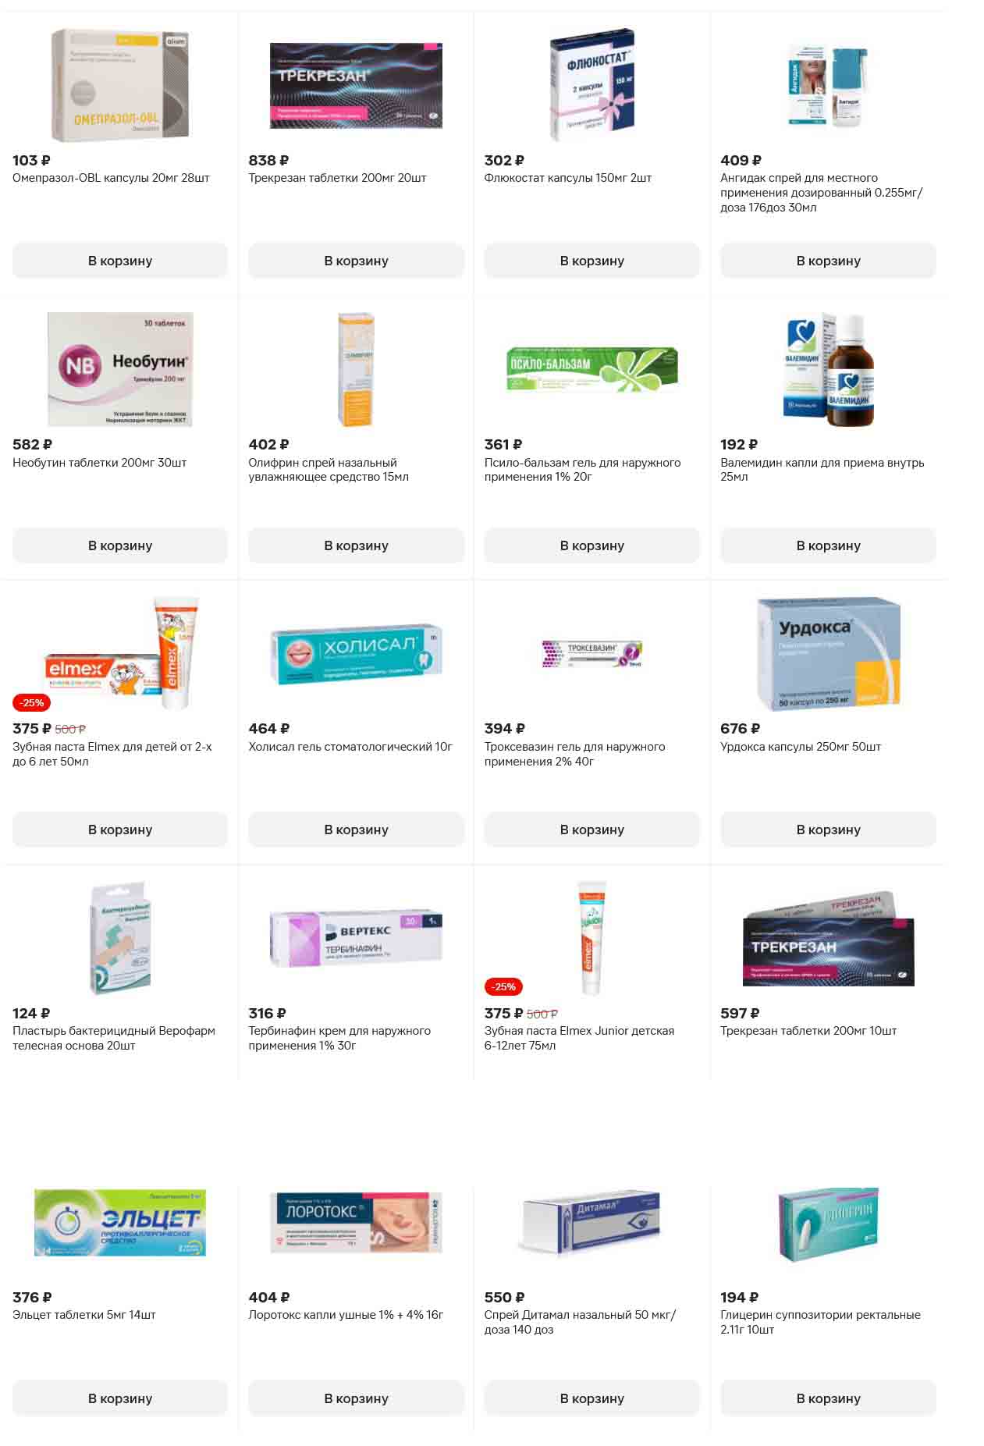Image resolution: width=984 pixels, height=1446 pixels.
Task: Open Elmex kids toothpaste product image
Action: coord(120,654)
